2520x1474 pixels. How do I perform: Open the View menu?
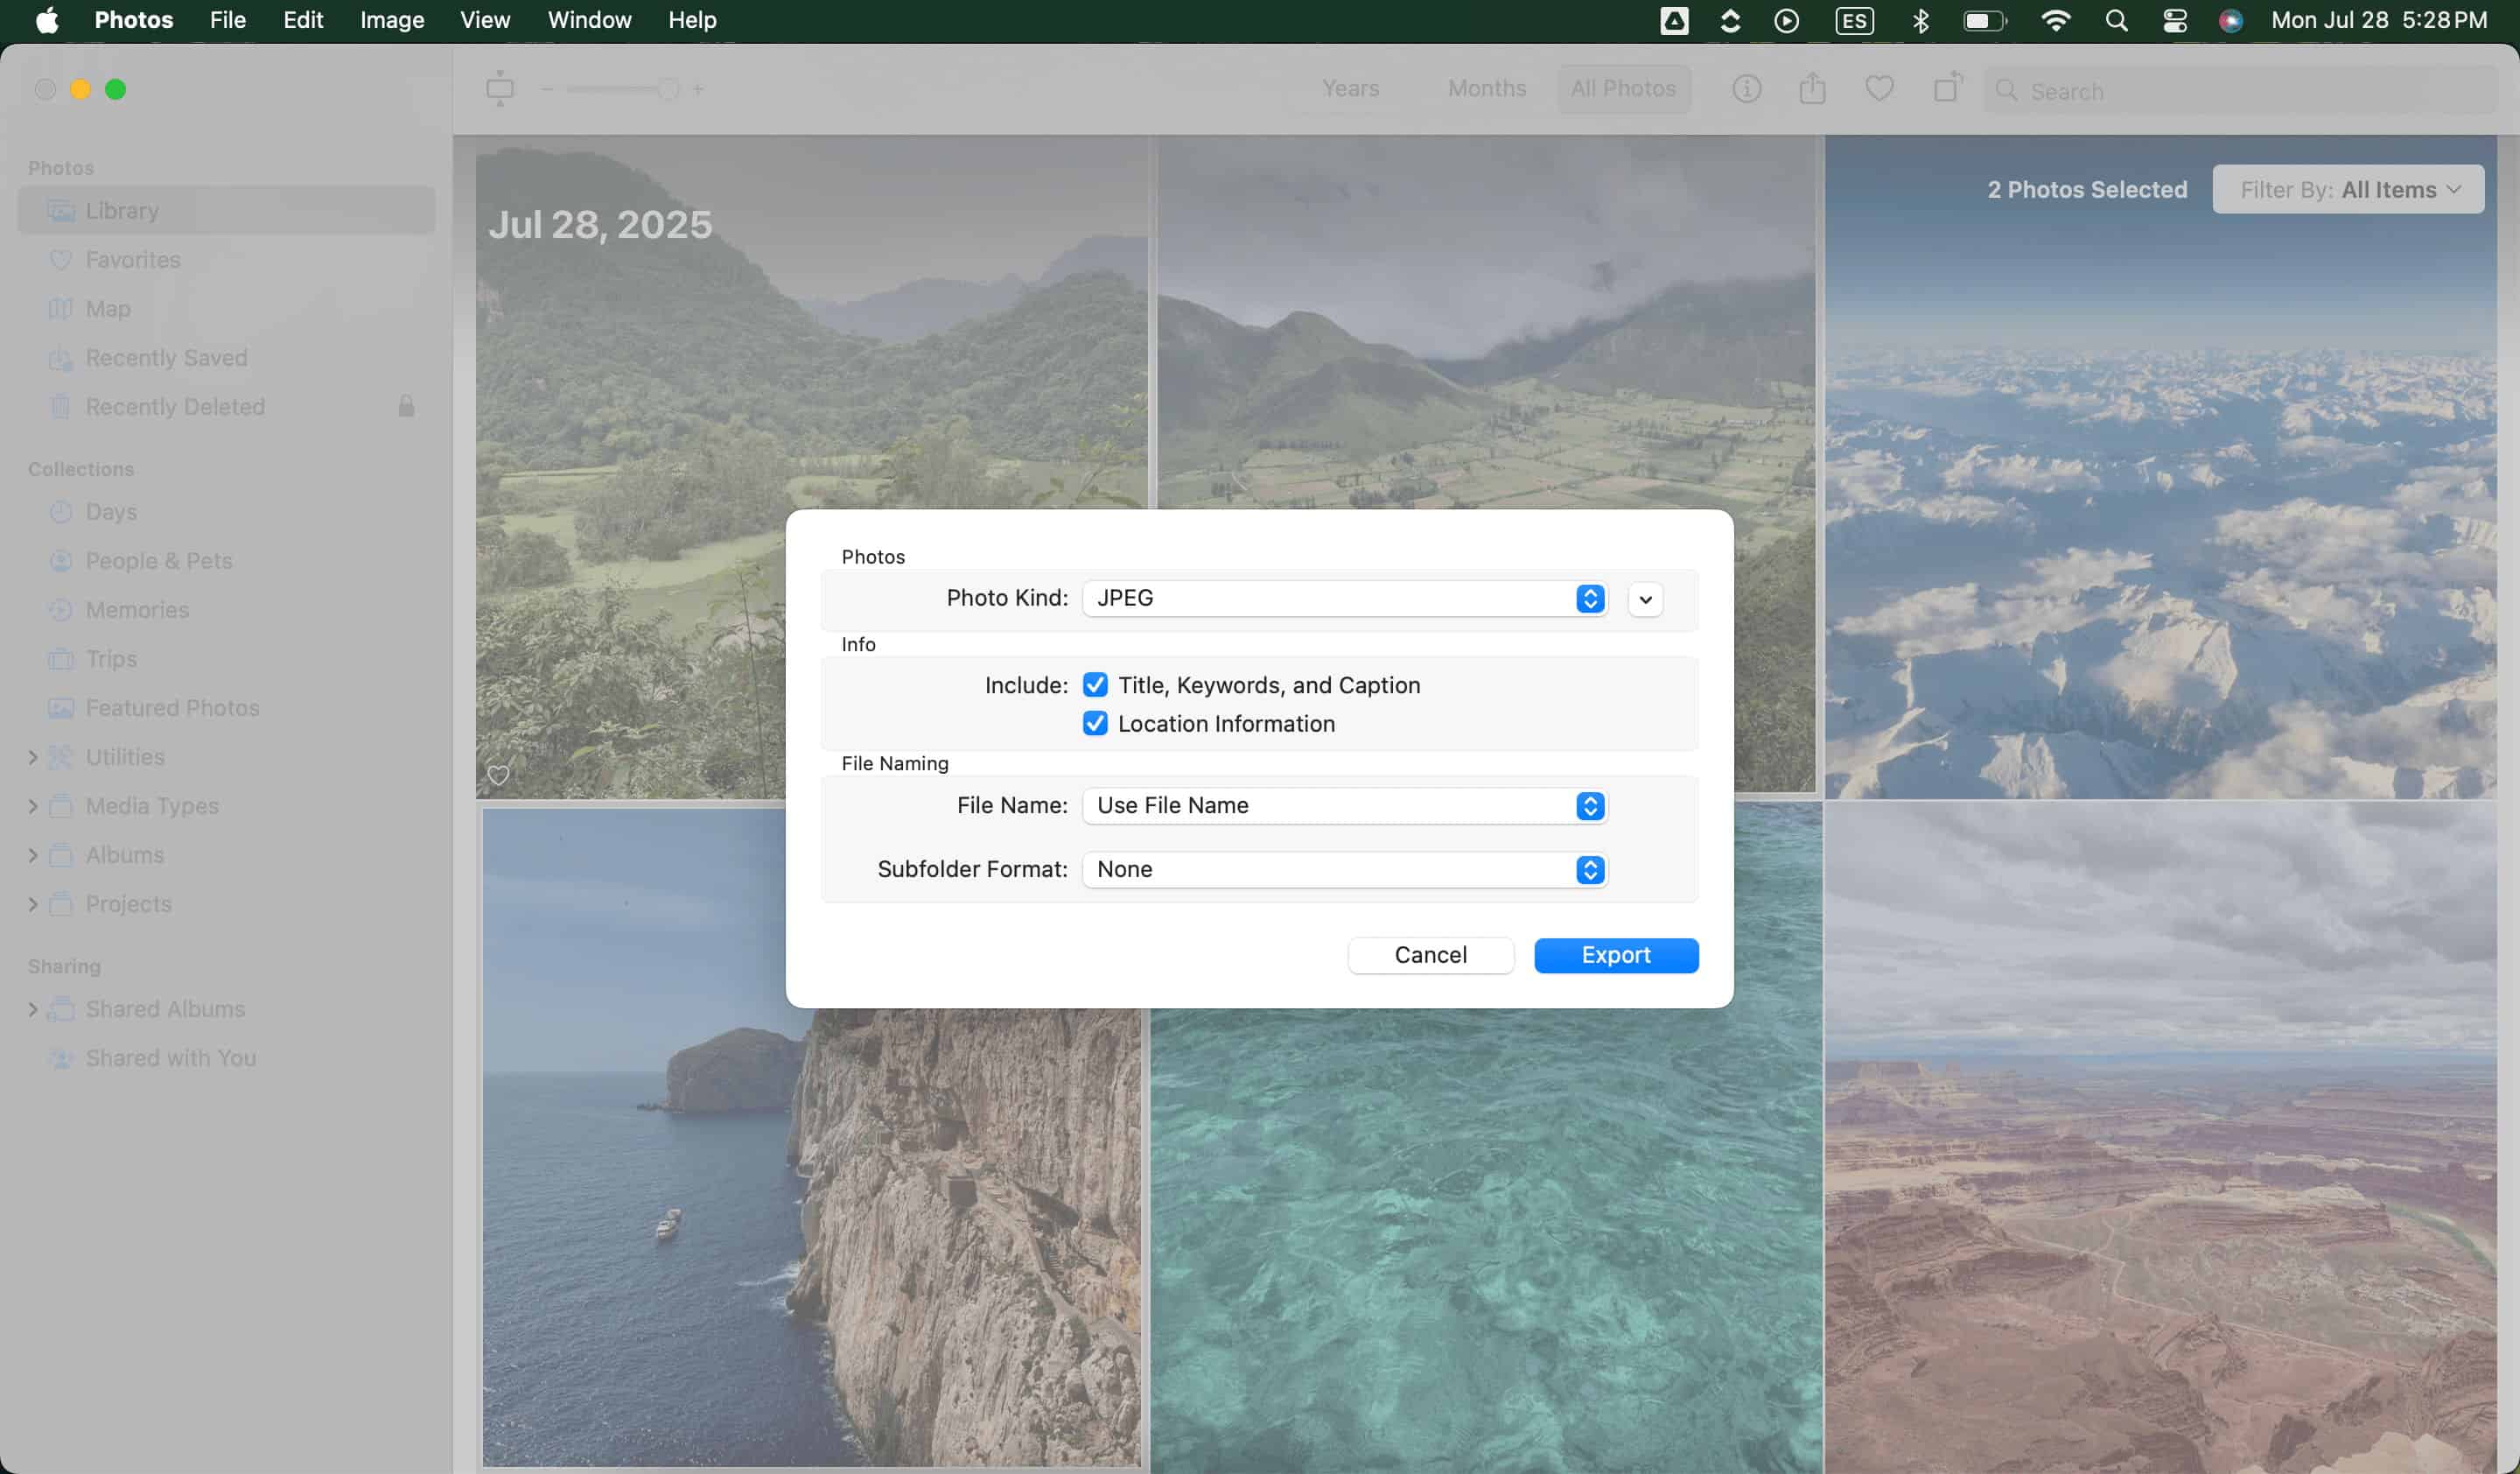pos(485,20)
